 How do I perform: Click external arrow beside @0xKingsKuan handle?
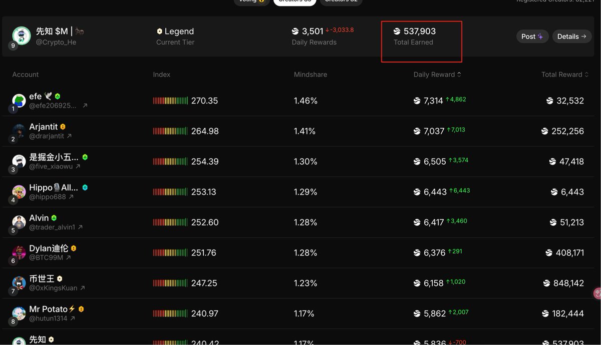point(83,288)
